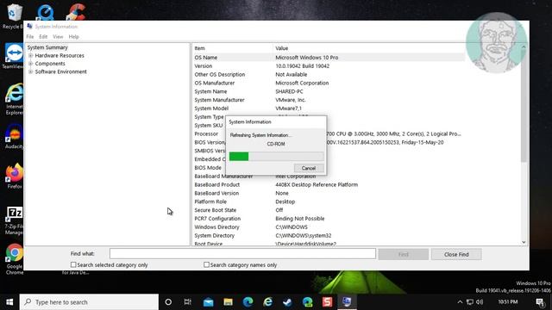Launch the TeamViewer desktop shortcut
This screenshot has height=310, width=552.
[x=14, y=56]
